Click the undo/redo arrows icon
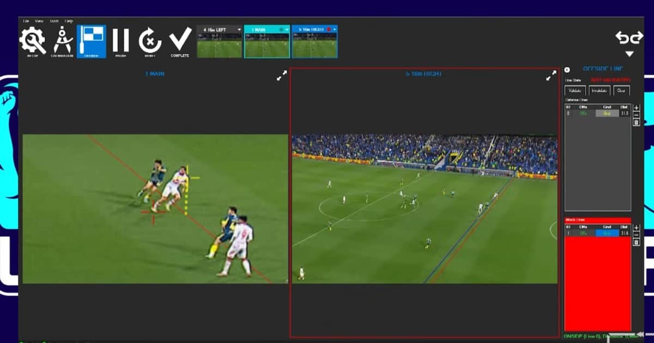The image size is (654, 343). pos(629,38)
